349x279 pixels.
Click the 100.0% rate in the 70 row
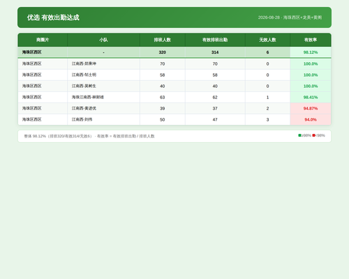point(311,63)
